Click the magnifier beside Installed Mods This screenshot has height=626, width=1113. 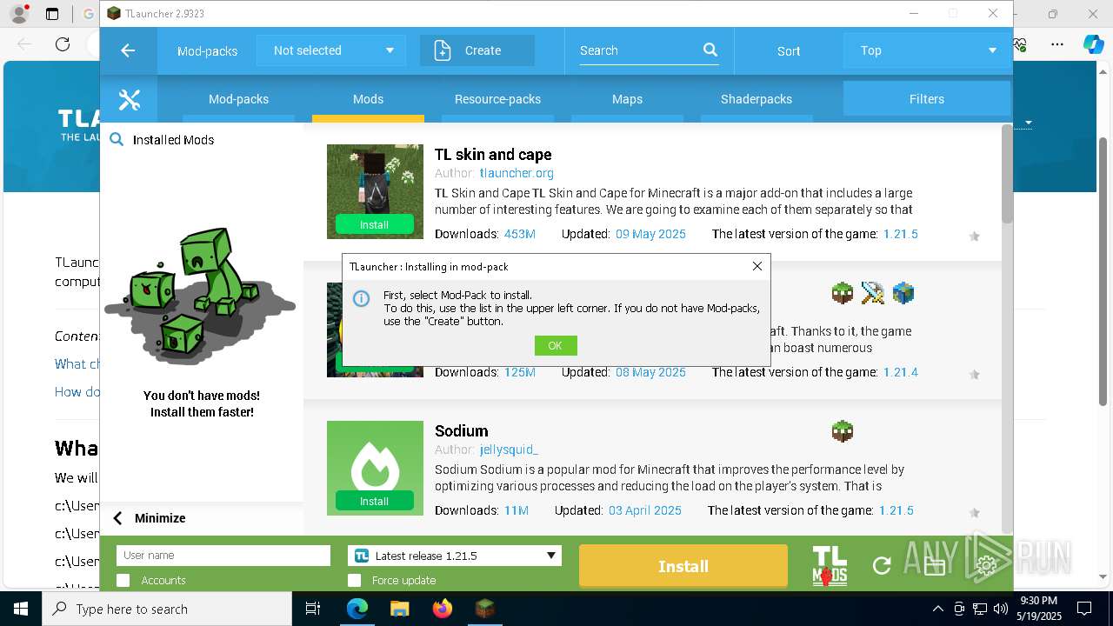point(117,139)
